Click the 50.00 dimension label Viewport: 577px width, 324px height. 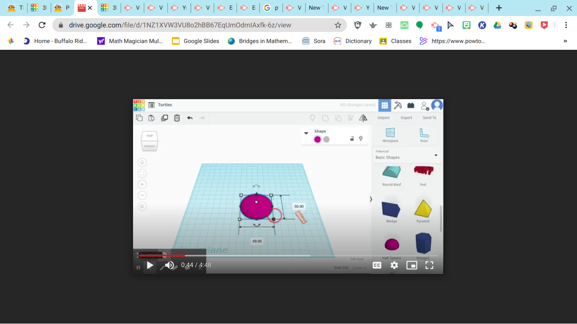click(x=299, y=206)
